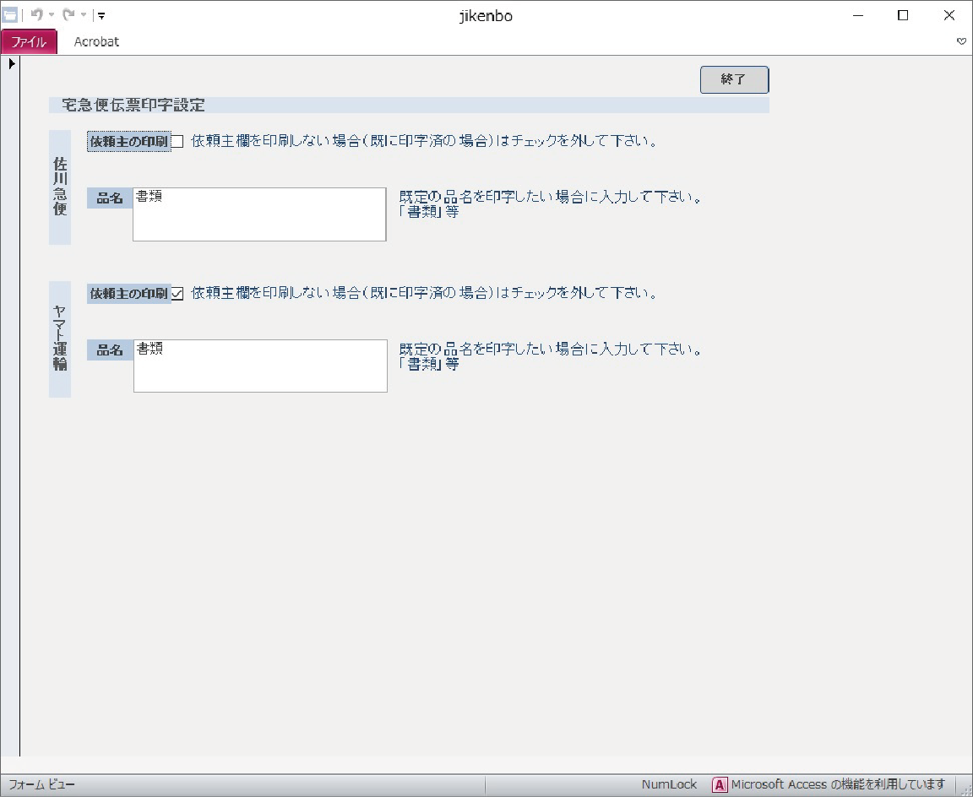
Task: Click the 品名 text box under ヤマト運輸
Action: click(260, 366)
